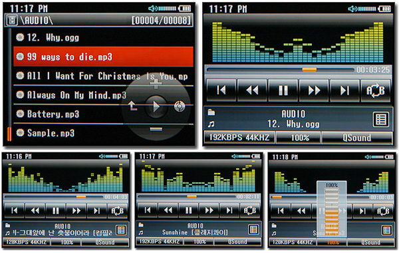Tap the plus icon on circular overlay
The height and width of the screenshot is (253, 399).
(x=156, y=84)
